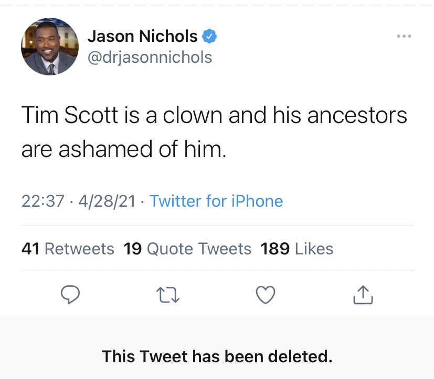
Task: Open the share arrow icon
Action: [x=363, y=295]
